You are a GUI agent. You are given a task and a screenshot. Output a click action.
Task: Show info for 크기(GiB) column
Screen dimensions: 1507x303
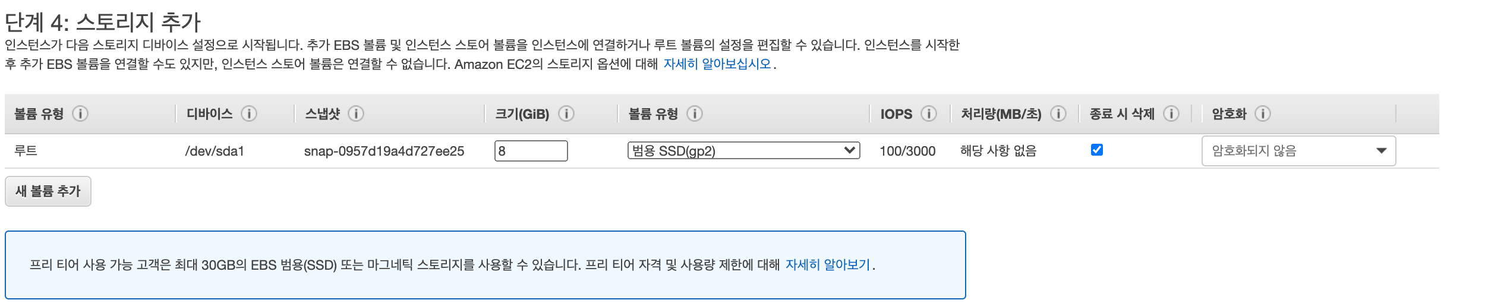(566, 113)
